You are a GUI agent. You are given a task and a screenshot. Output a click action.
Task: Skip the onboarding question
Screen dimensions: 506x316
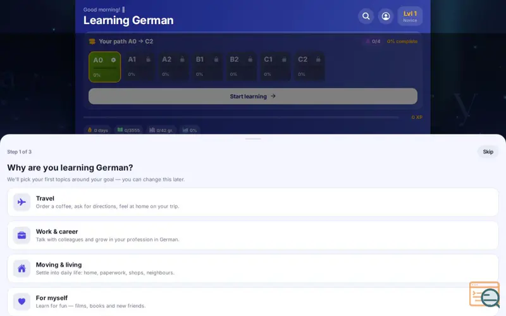coord(488,152)
